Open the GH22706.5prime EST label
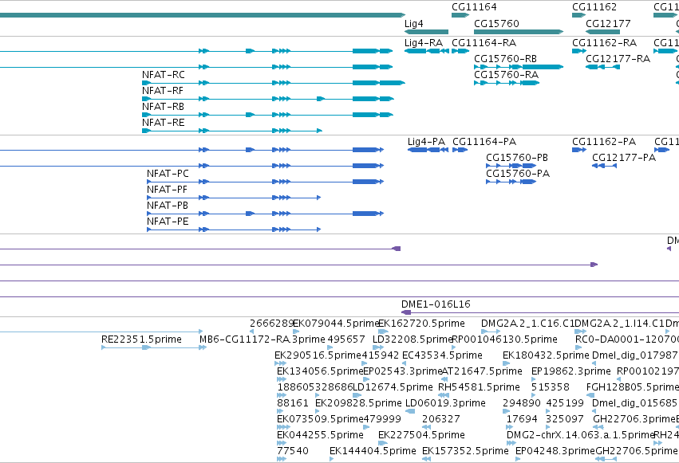 [636, 451]
